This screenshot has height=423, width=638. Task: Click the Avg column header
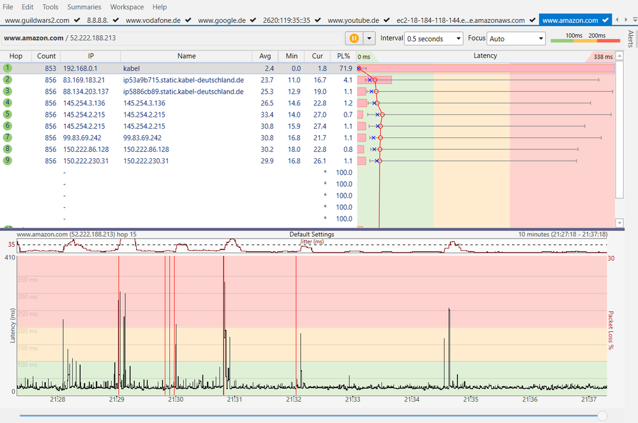(265, 56)
